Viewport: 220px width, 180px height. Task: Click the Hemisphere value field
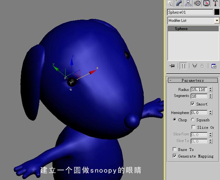[199, 113]
